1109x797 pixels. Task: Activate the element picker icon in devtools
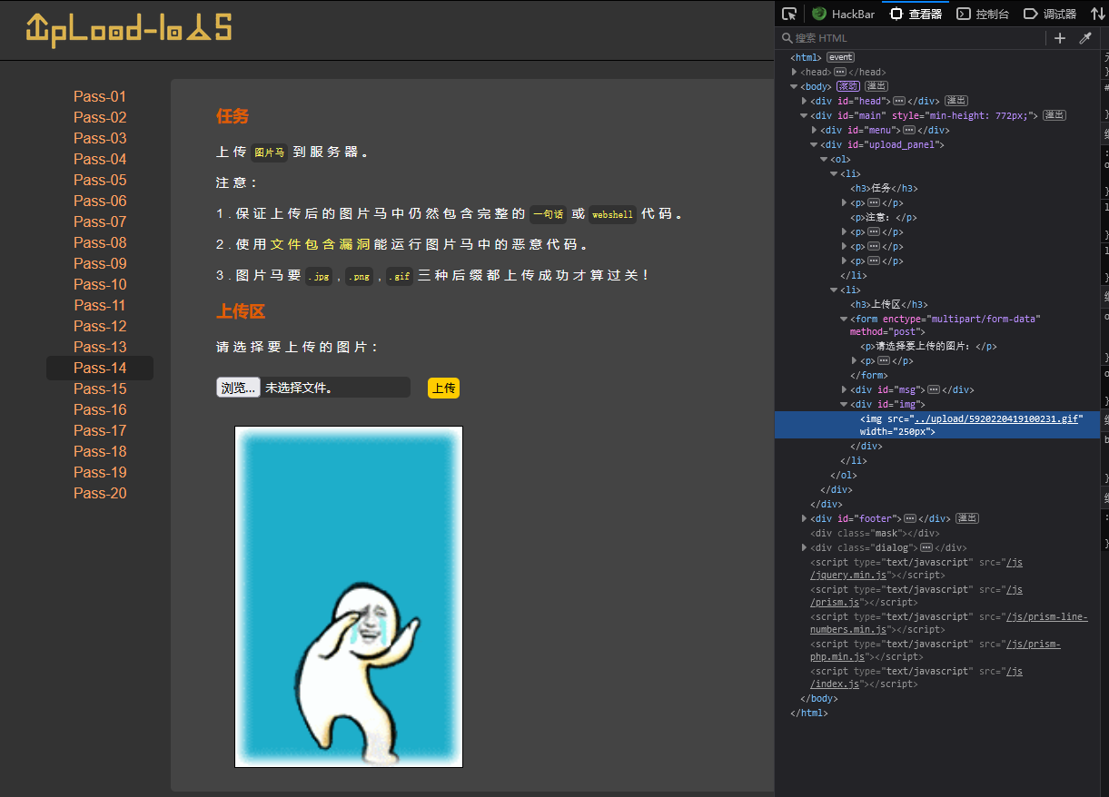[x=789, y=14]
